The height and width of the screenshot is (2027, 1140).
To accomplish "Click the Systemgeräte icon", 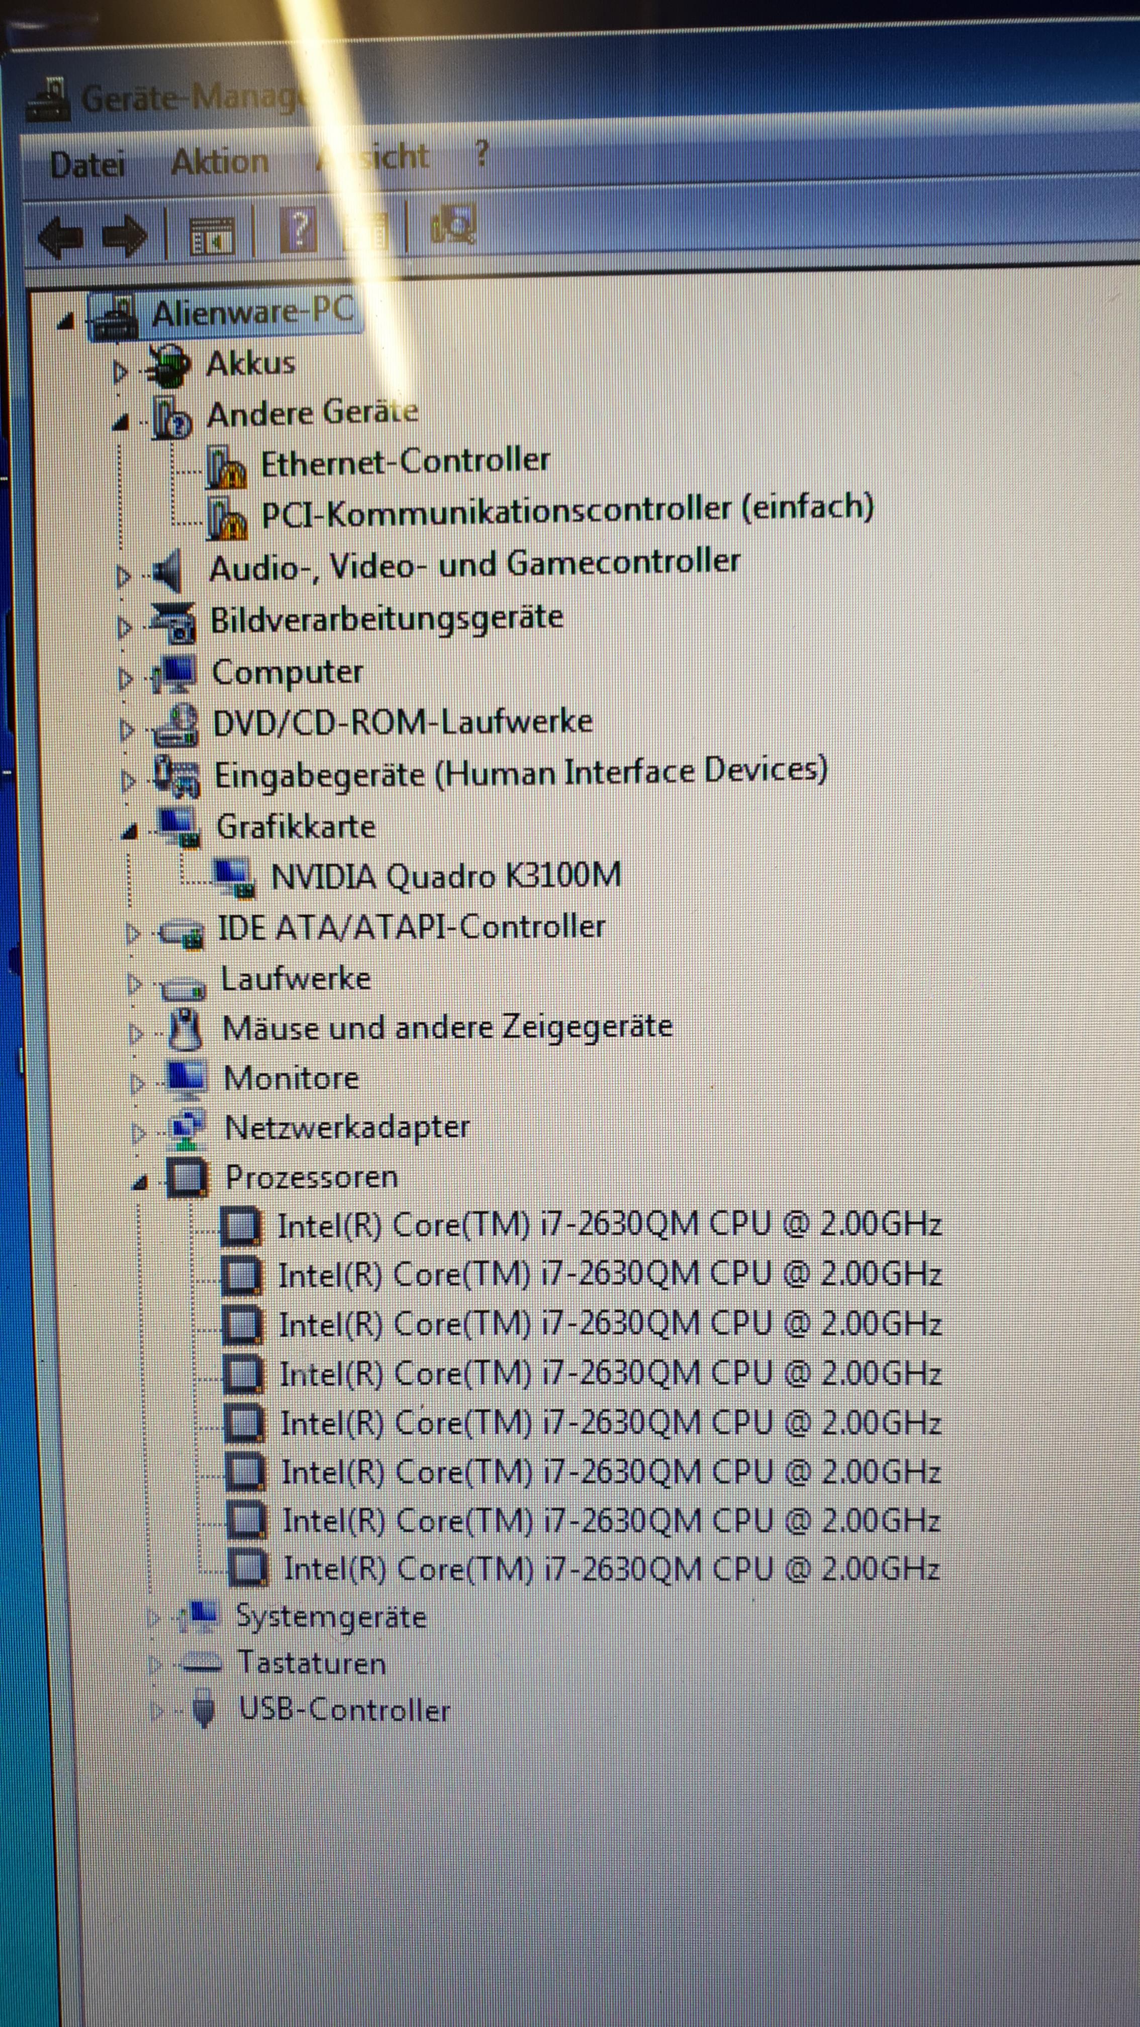I will tap(199, 1616).
